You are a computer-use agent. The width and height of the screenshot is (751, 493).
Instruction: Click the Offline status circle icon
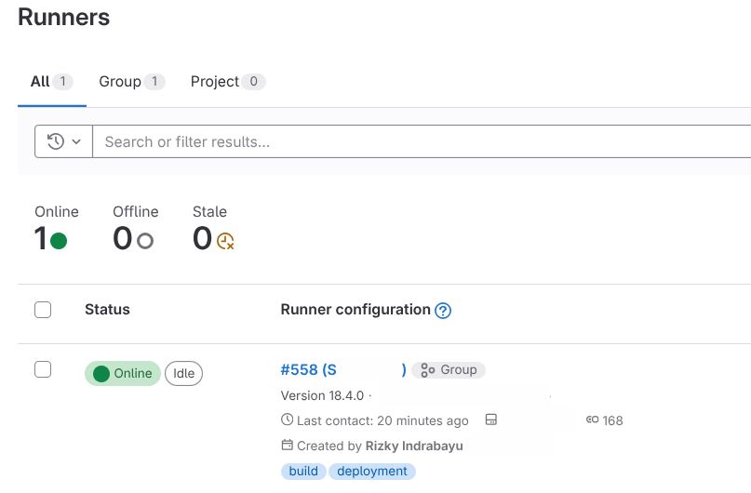[x=144, y=241]
